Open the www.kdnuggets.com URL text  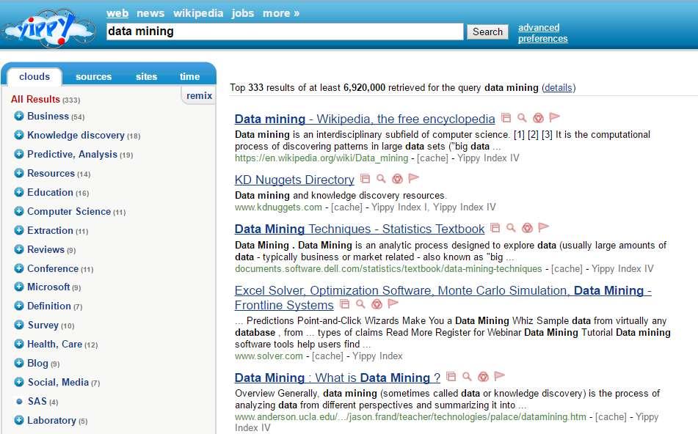click(x=278, y=207)
